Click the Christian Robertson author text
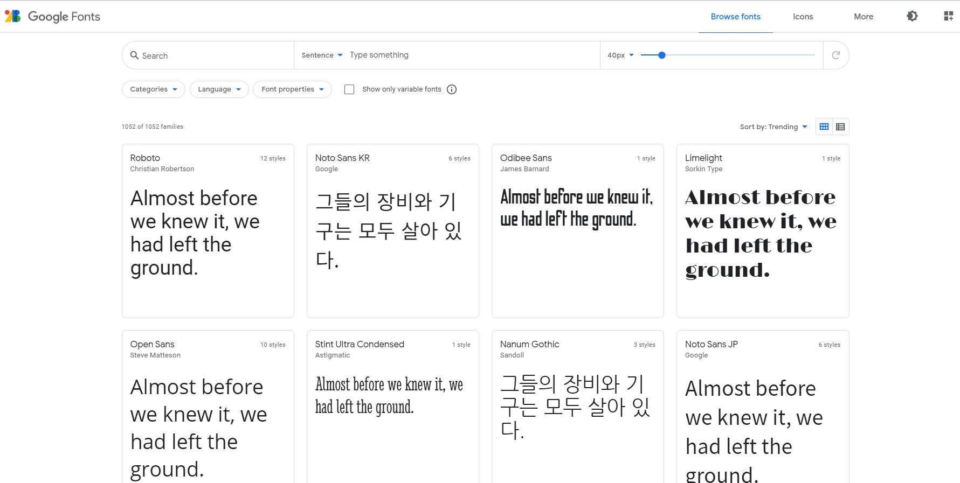The image size is (960, 483). tap(162, 169)
